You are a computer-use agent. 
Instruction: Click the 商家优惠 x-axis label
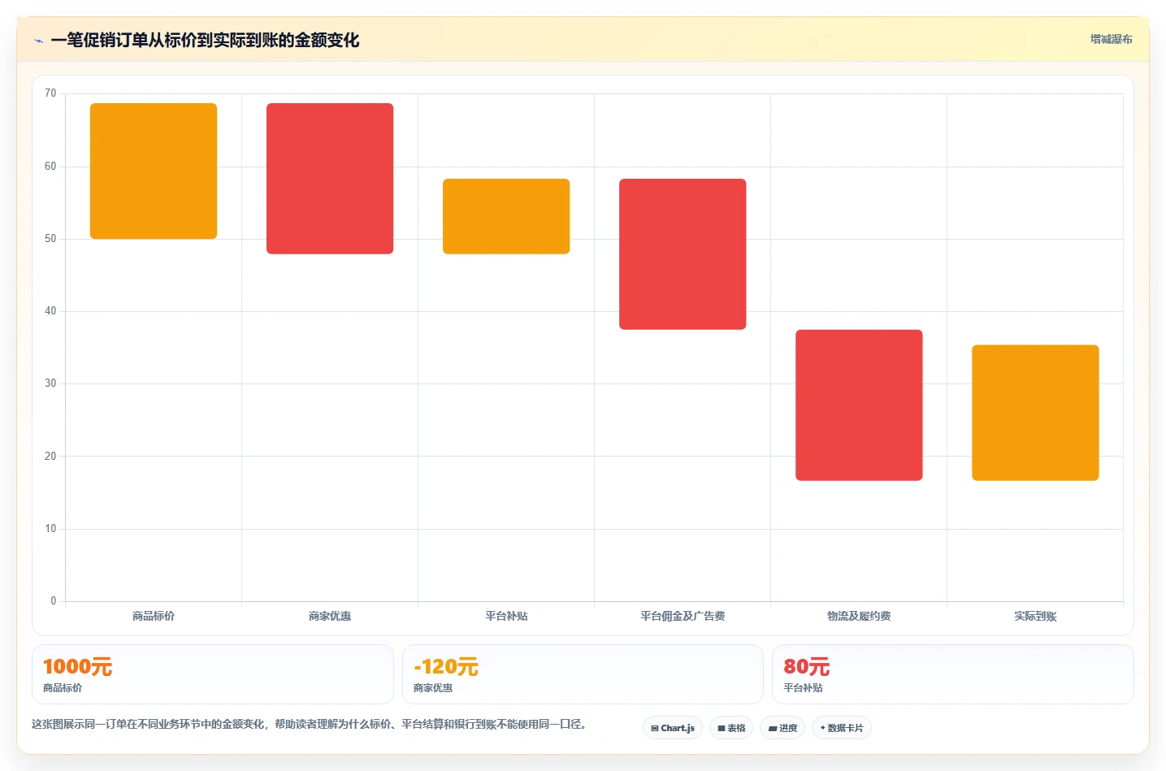[330, 617]
